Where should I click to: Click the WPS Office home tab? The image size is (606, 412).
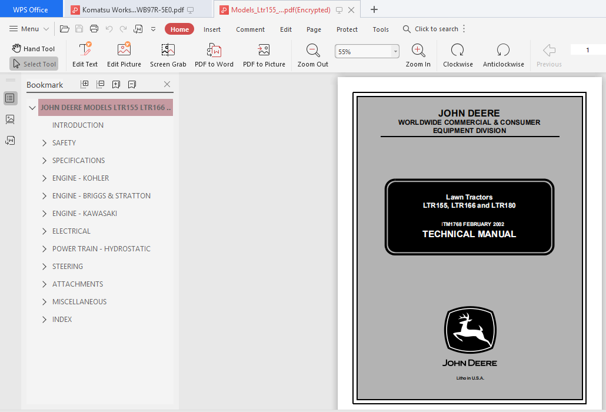[x=31, y=9]
